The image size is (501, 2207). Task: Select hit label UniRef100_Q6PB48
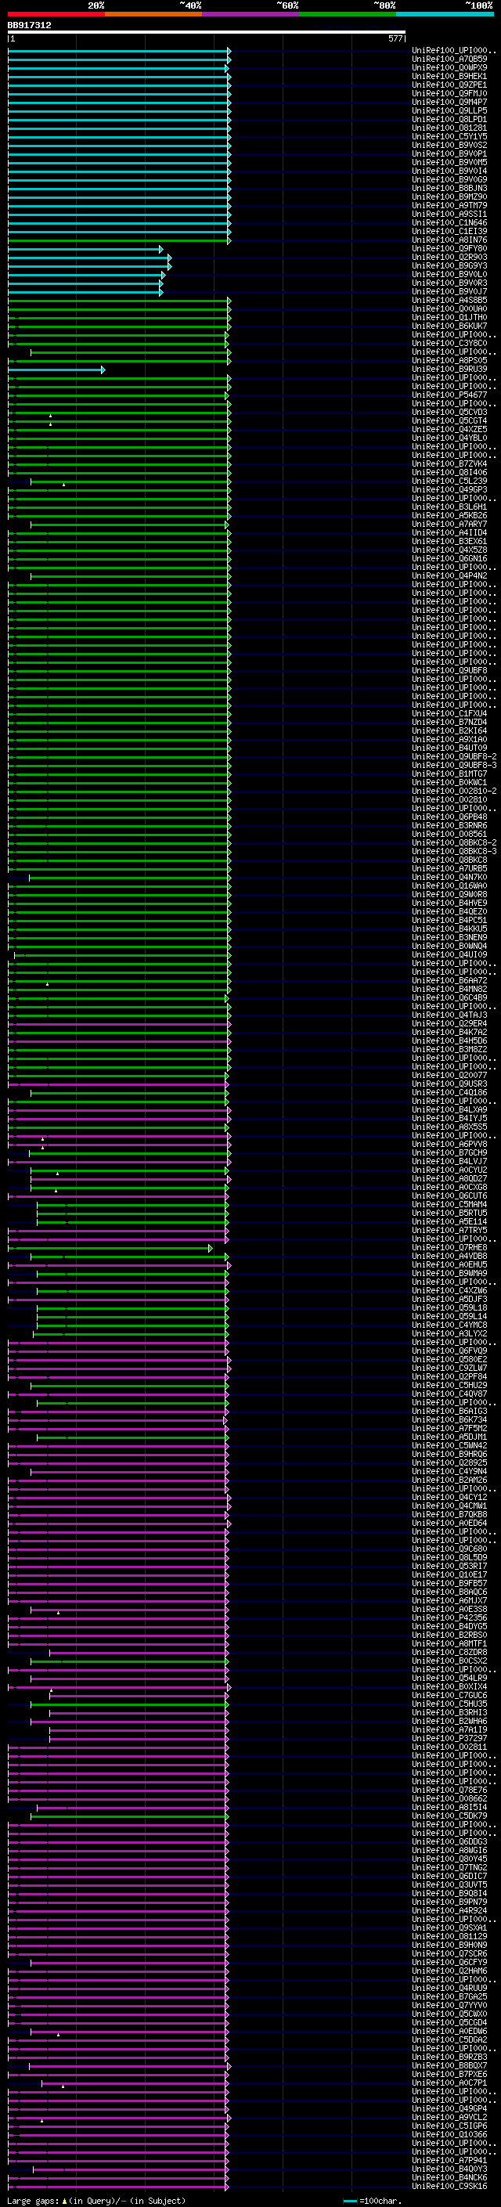[x=449, y=817]
